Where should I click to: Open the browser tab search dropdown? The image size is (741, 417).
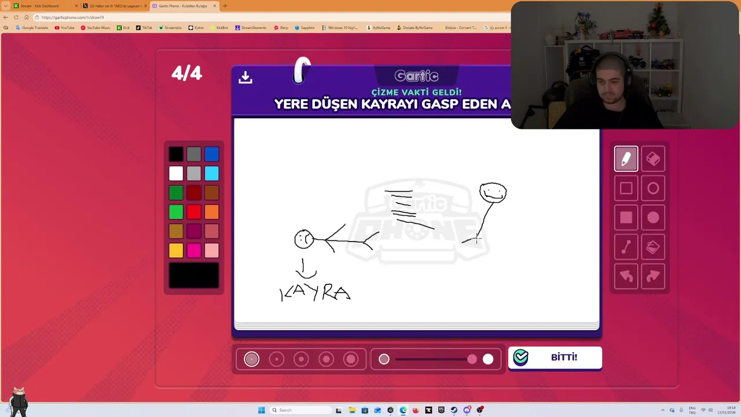click(6, 6)
